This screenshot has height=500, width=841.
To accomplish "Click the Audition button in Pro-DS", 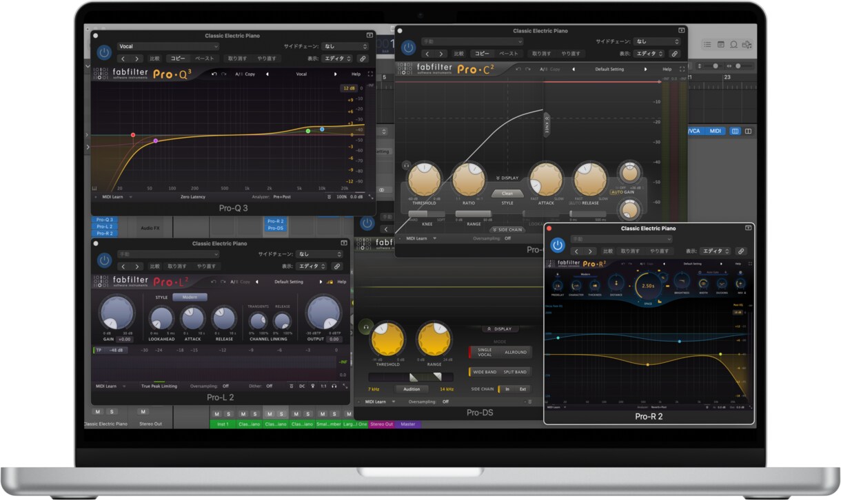I will (x=412, y=389).
